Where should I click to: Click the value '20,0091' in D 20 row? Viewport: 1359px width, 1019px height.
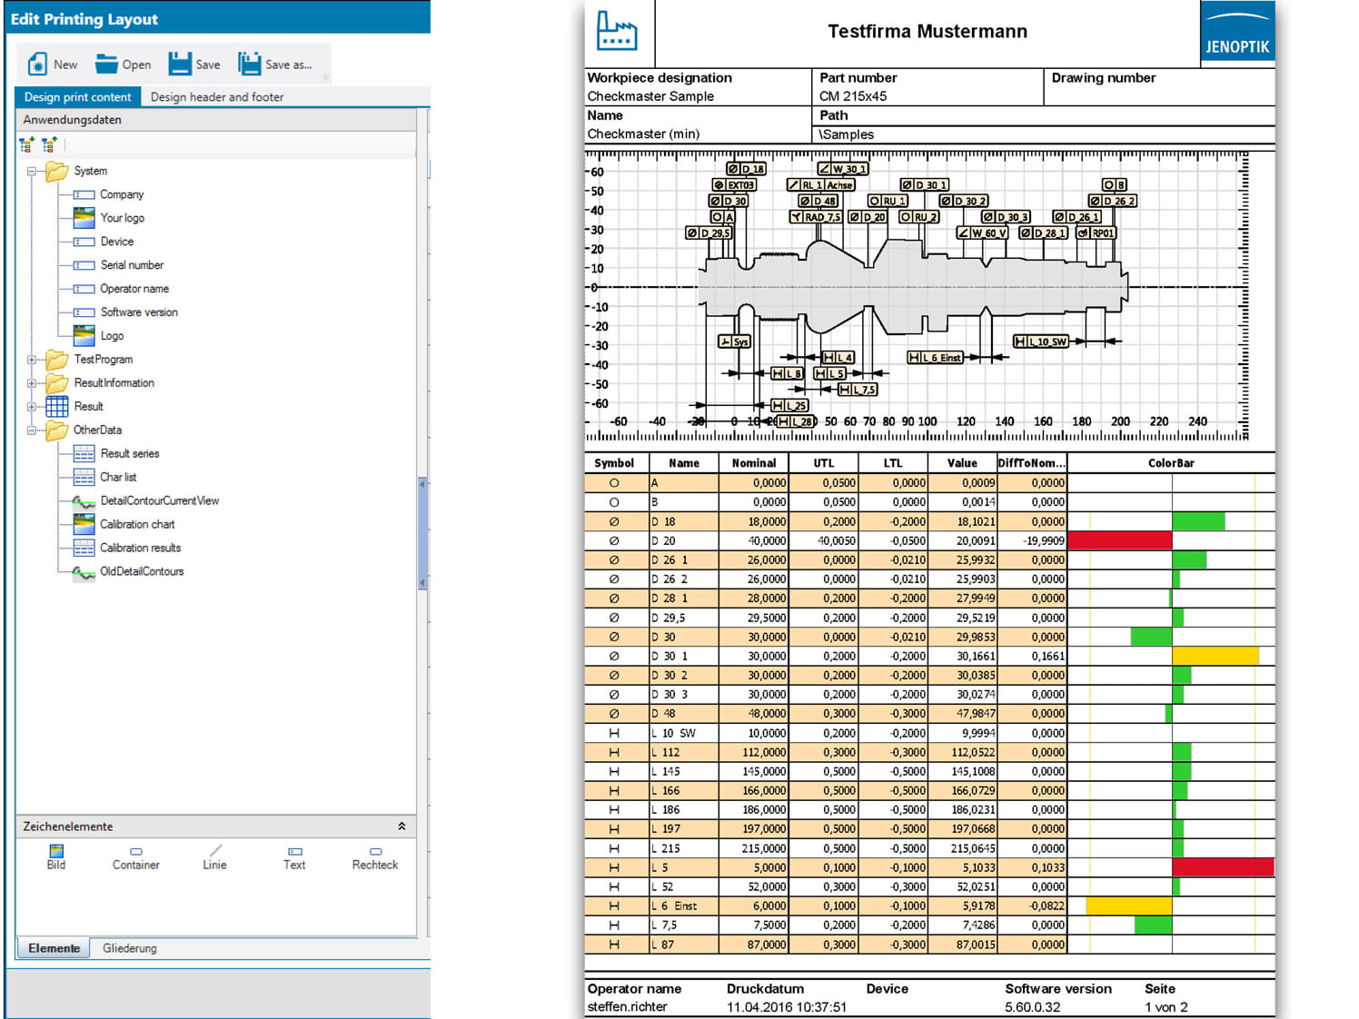click(x=976, y=540)
